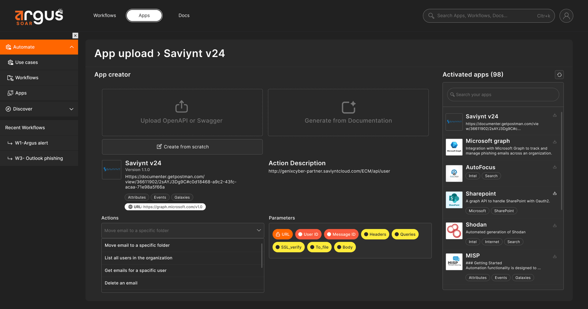The image size is (588, 309).
Task: Expand the Discover sidebar section
Action: [x=71, y=109]
